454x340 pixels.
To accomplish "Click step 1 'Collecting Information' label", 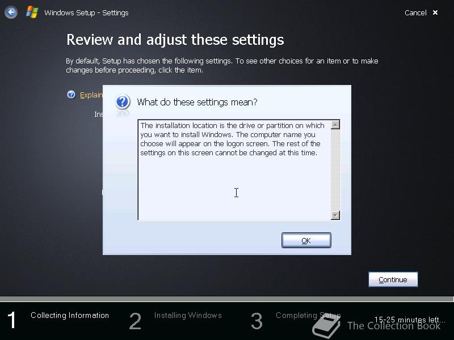I will click(x=70, y=315).
